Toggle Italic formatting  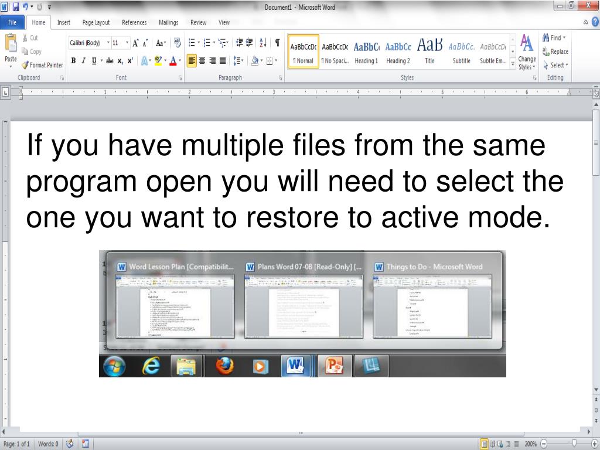pyautogui.click(x=83, y=60)
